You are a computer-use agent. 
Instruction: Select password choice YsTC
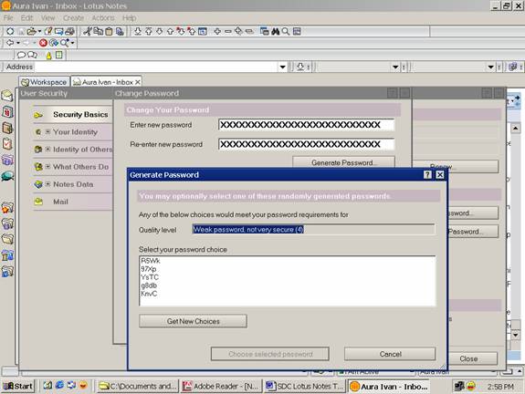pyautogui.click(x=150, y=277)
